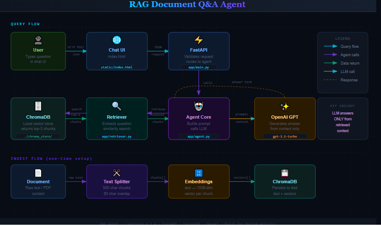Viewport: 381px width, 226px height.
Task: Click the ChromaDB file cabinet icon
Action: (x=38, y=106)
